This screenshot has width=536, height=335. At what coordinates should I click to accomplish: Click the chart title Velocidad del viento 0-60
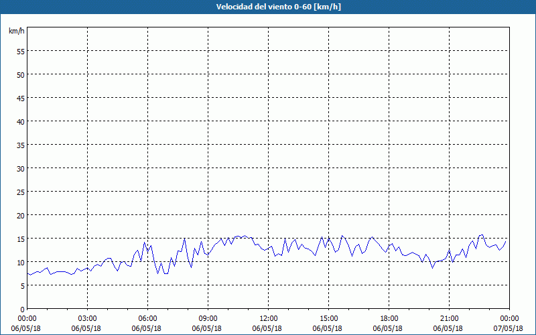pyautogui.click(x=279, y=7)
